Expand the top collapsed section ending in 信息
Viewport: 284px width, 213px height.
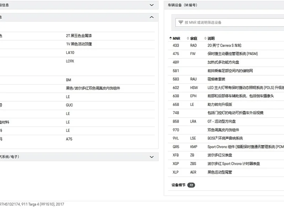point(152,5)
